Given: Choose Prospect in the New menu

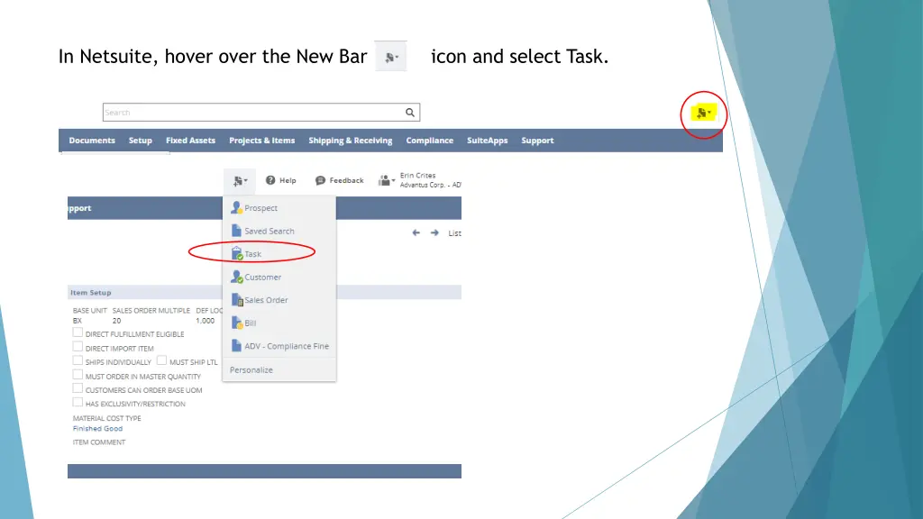Looking at the screenshot, I should point(260,208).
